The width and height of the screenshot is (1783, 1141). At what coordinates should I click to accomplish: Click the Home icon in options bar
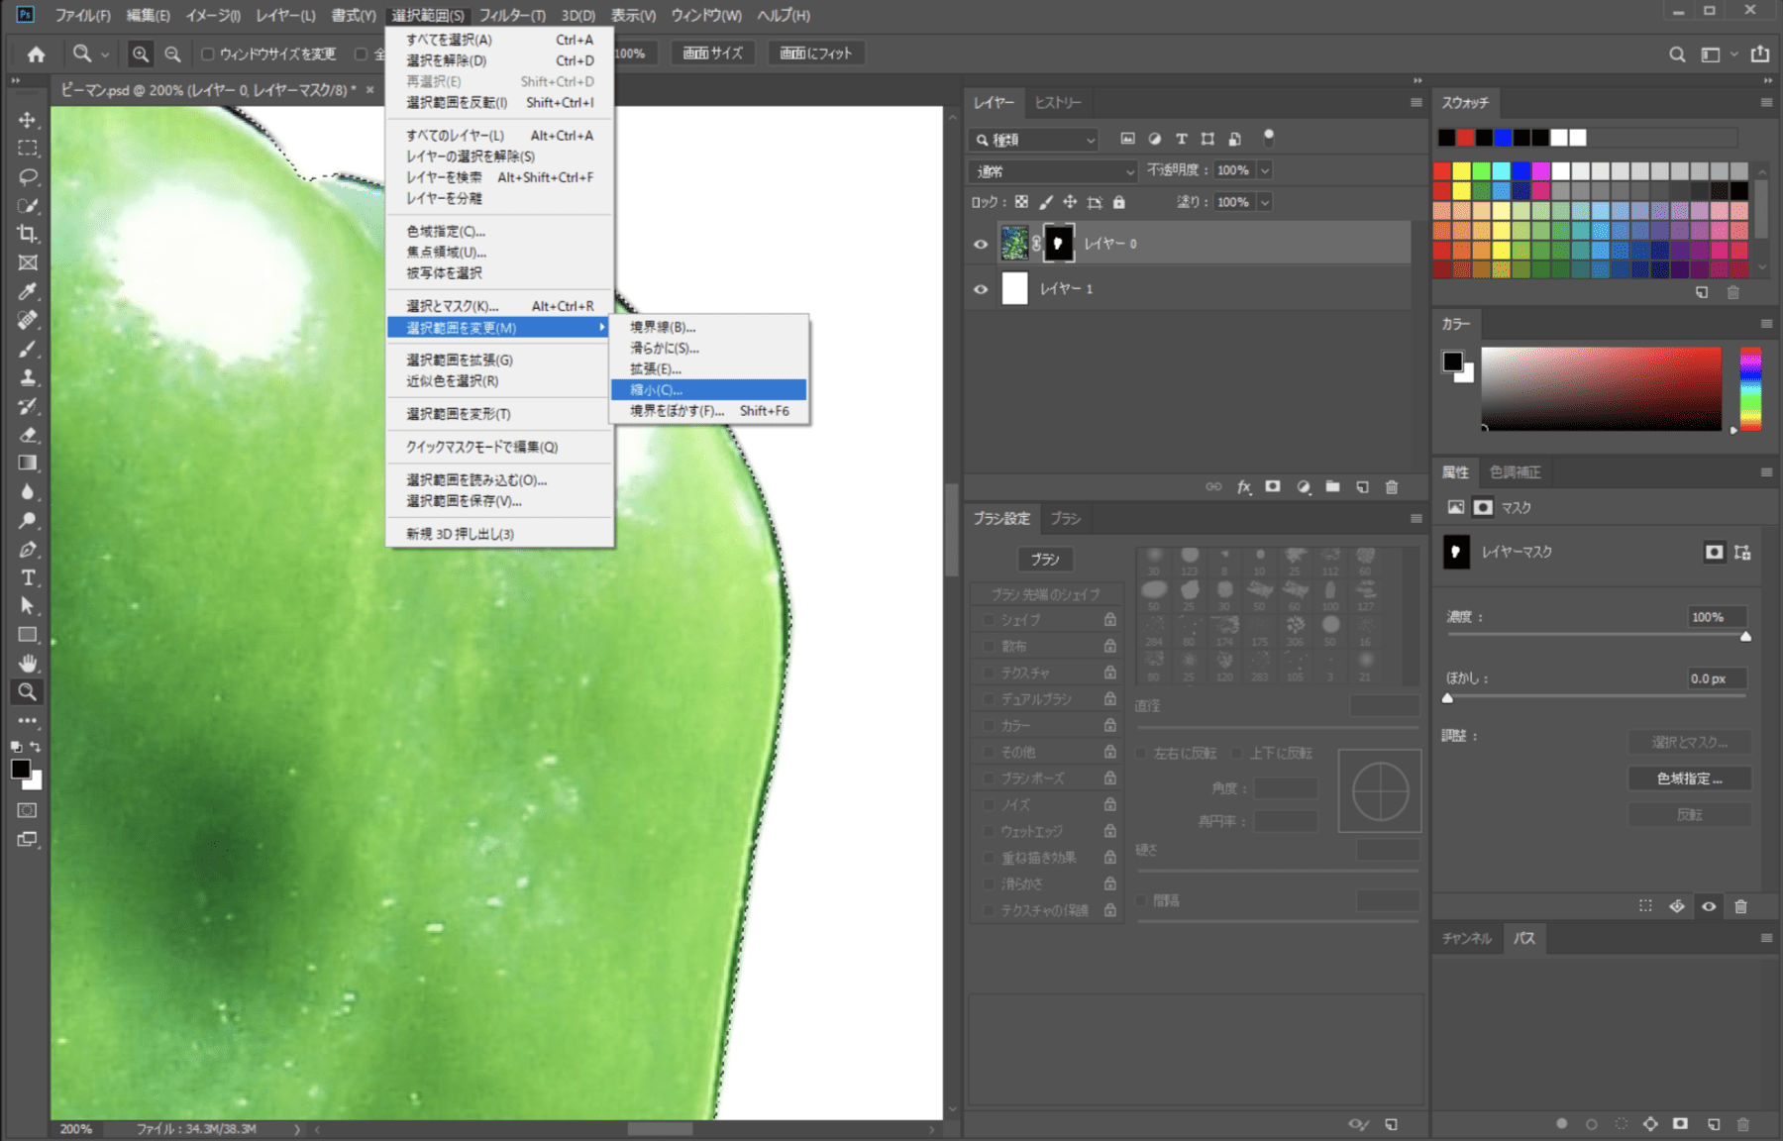tap(37, 54)
